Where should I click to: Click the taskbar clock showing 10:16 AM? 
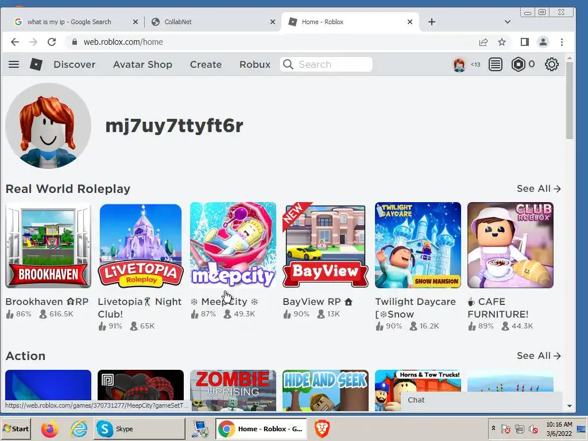point(559,428)
